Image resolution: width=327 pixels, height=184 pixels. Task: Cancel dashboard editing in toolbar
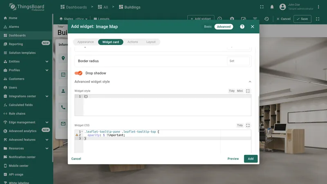pyautogui.click(x=283, y=19)
